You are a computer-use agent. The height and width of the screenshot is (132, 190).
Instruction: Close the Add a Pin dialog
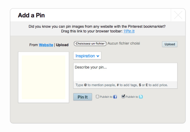click(x=178, y=15)
